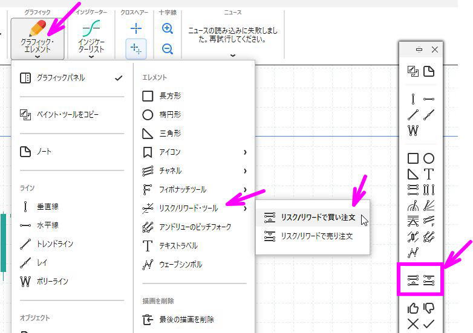473x333 pixels.
Task: Click ニュースの読み込みに失敗しました retry message
Action: (x=233, y=34)
